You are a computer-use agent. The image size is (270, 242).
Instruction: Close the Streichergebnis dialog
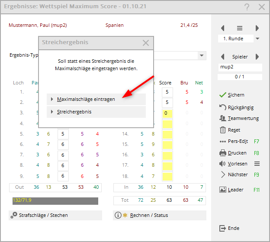pyautogui.click(x=146, y=43)
